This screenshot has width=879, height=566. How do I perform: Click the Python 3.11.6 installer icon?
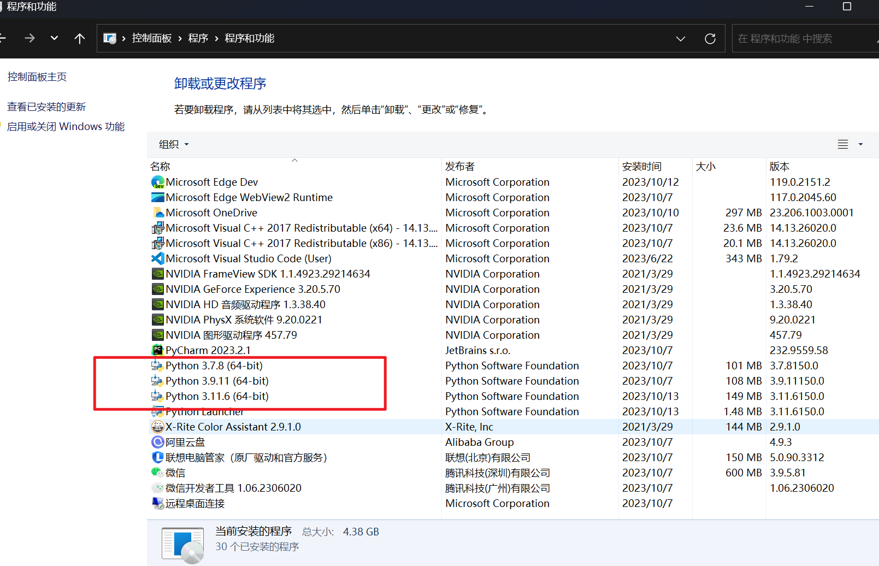[x=158, y=396]
